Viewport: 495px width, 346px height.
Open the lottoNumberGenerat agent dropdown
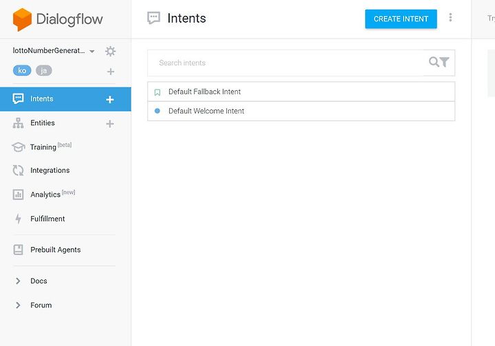(x=92, y=51)
